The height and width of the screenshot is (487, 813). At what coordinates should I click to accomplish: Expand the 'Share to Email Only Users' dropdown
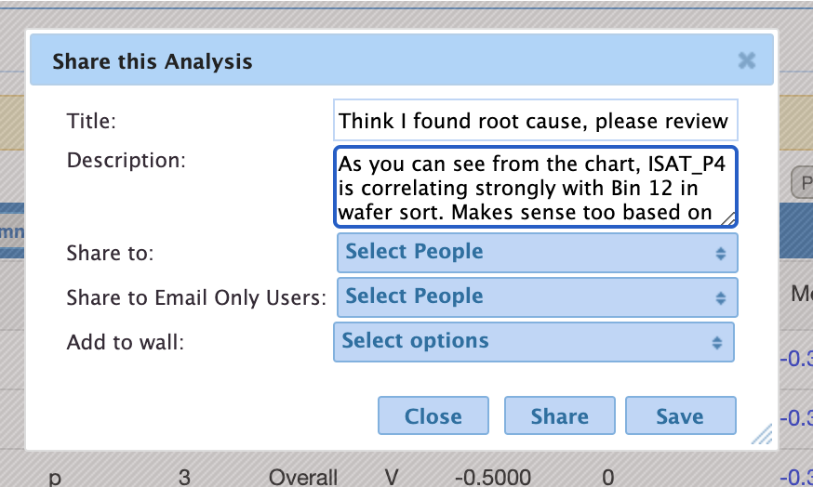point(537,297)
